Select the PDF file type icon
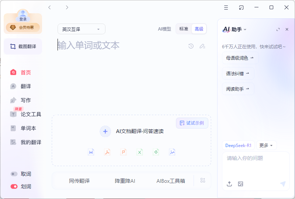295x199 pixels. [x=107, y=152]
